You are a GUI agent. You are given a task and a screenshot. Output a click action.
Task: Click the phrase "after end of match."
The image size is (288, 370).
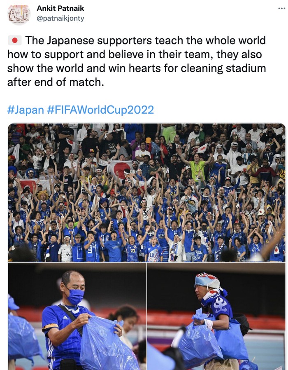click(56, 82)
